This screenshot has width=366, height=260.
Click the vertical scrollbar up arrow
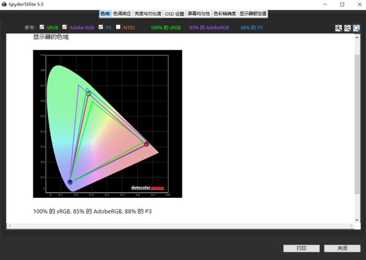[x=357, y=36]
